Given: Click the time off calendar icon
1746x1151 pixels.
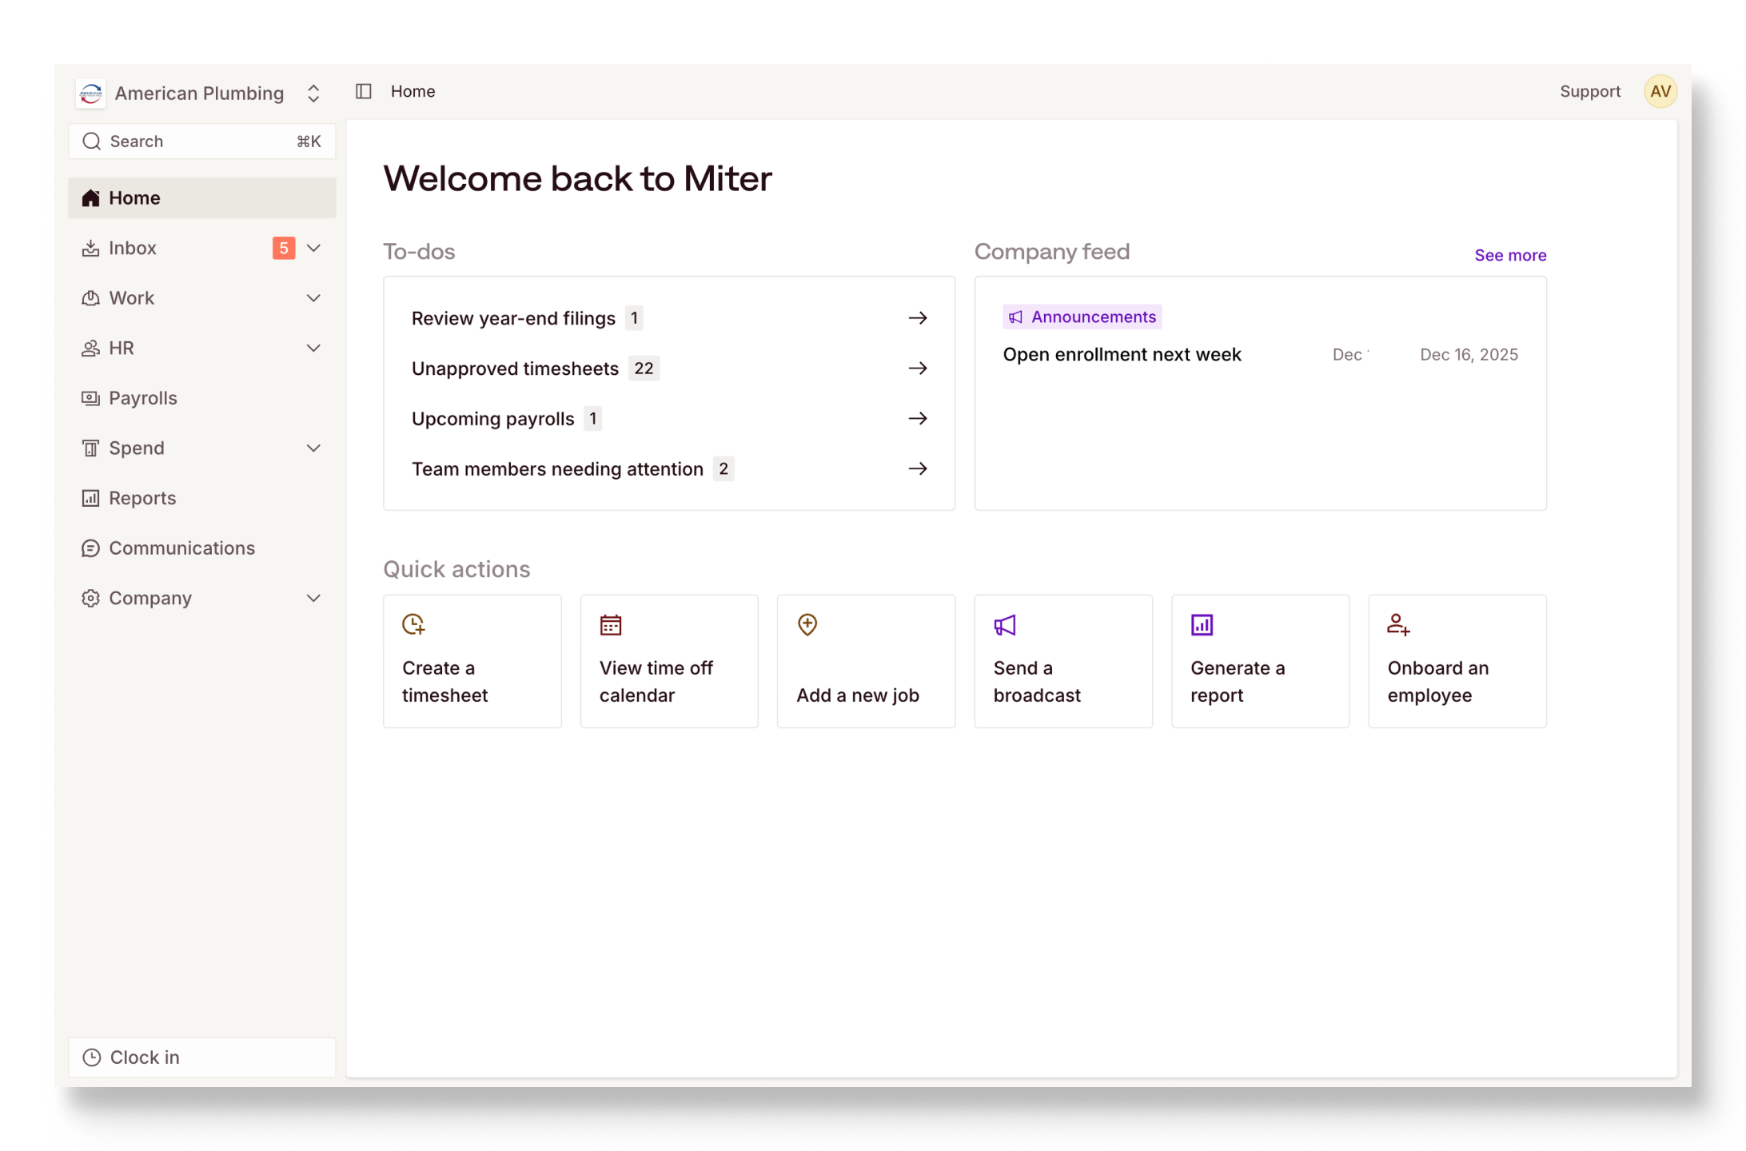Looking at the screenshot, I should pos(611,624).
